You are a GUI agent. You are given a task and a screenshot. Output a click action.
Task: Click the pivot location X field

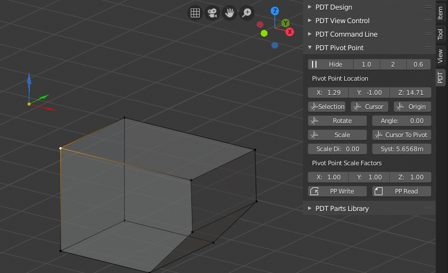[327, 93]
